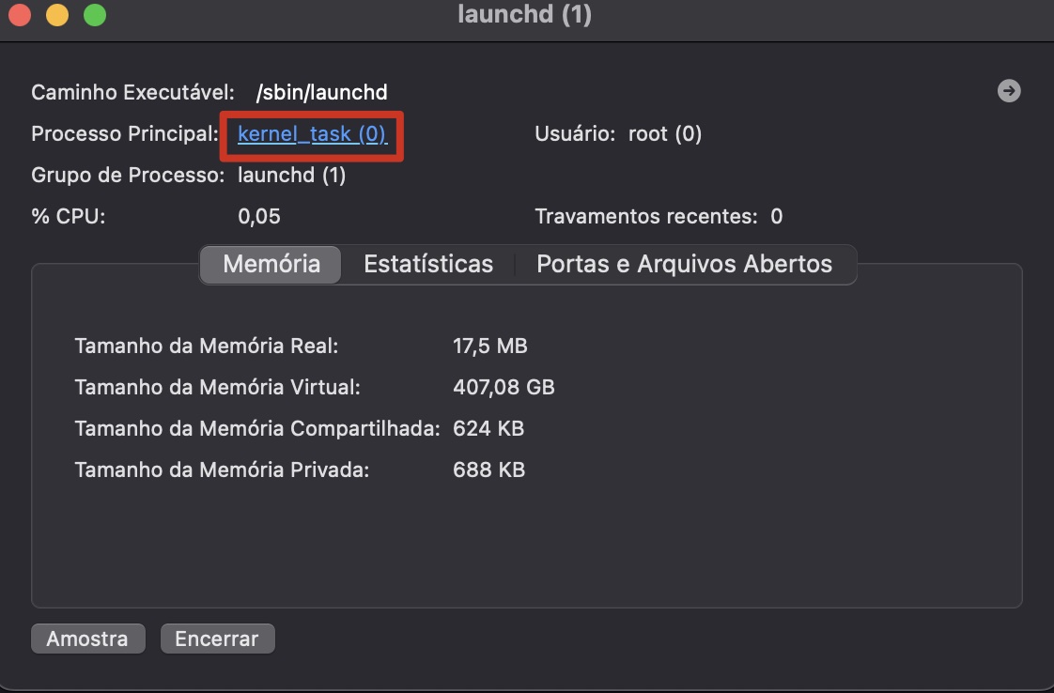Click the shared memory value 624 KB
The image size is (1054, 693).
tap(488, 429)
